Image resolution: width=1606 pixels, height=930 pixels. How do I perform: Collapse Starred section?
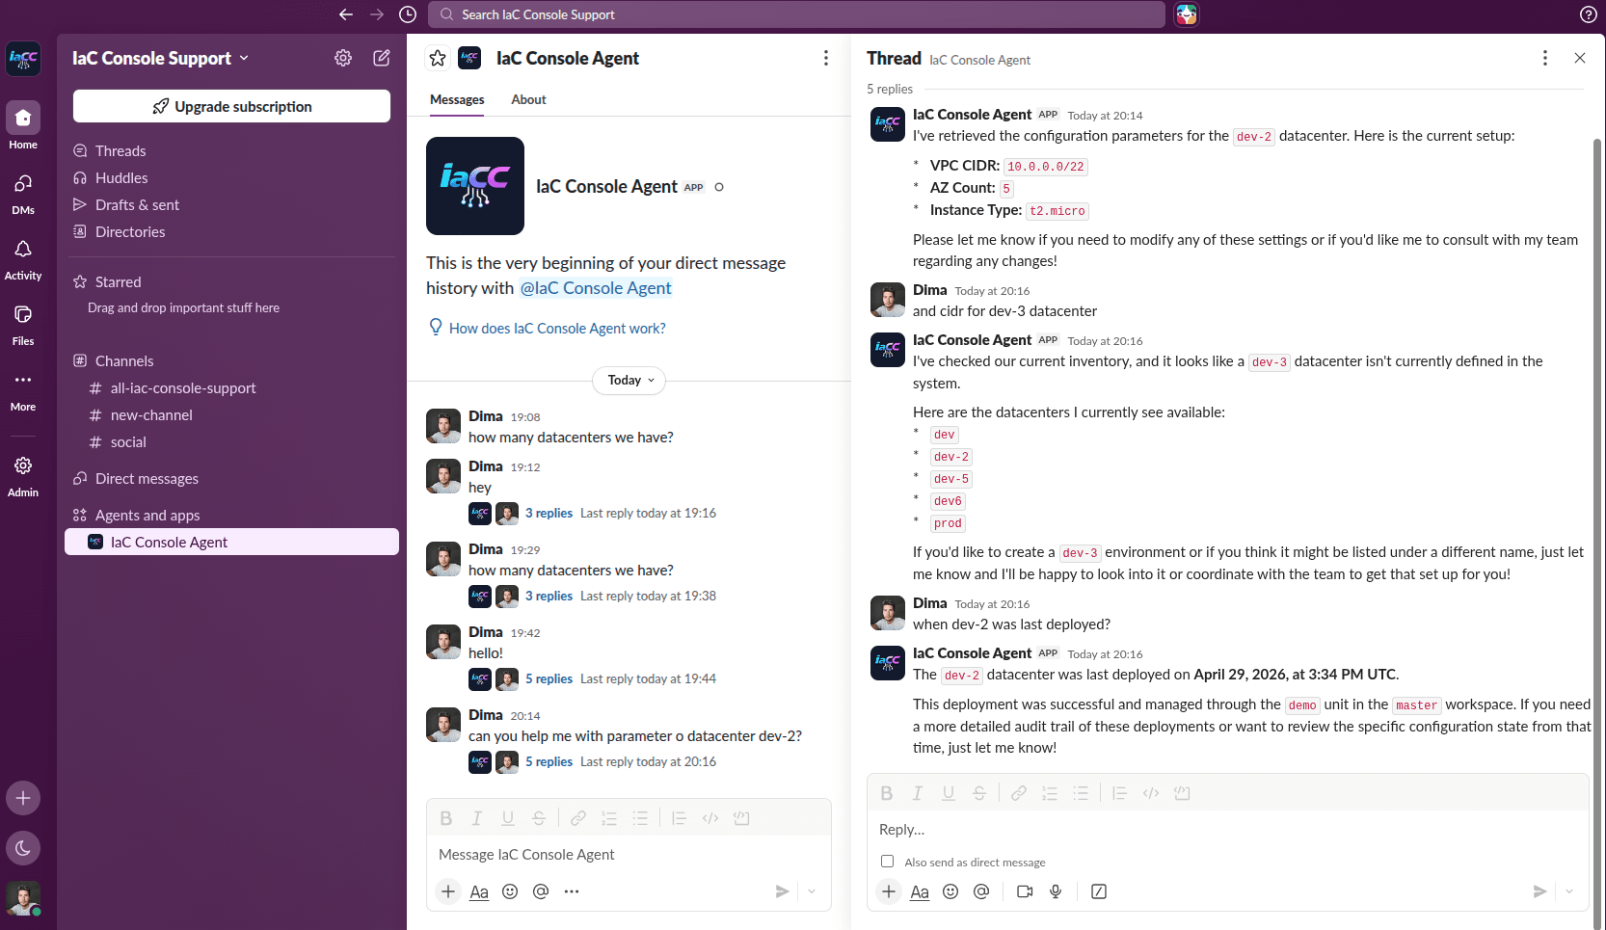(x=118, y=282)
